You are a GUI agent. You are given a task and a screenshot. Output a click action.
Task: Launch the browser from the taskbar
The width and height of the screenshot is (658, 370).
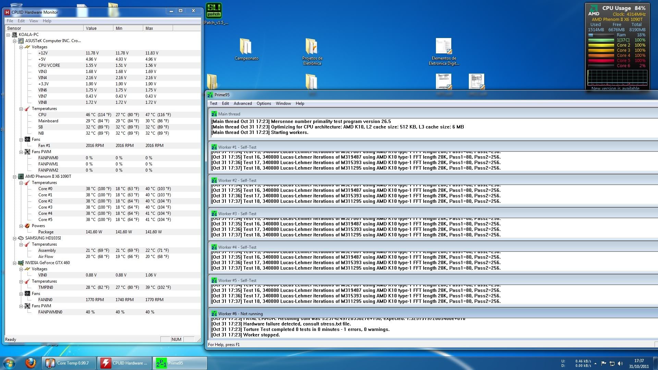[31, 363]
